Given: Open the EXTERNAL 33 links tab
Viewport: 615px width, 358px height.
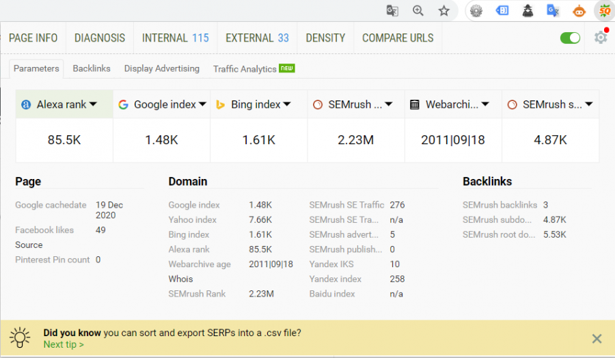Looking at the screenshot, I should (257, 38).
